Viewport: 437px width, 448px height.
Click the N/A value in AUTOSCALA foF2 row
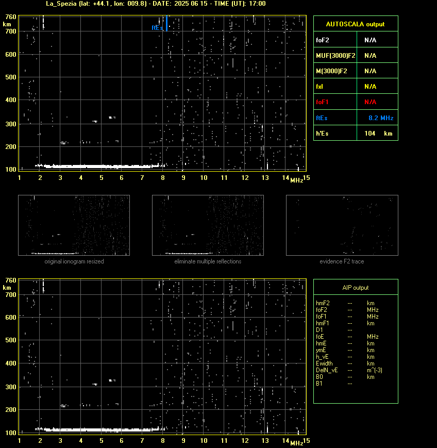pos(370,40)
